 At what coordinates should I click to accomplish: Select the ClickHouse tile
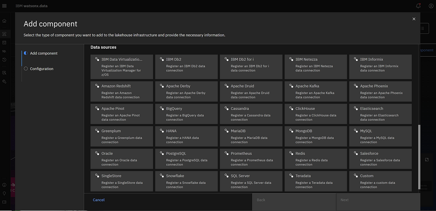[316, 114]
